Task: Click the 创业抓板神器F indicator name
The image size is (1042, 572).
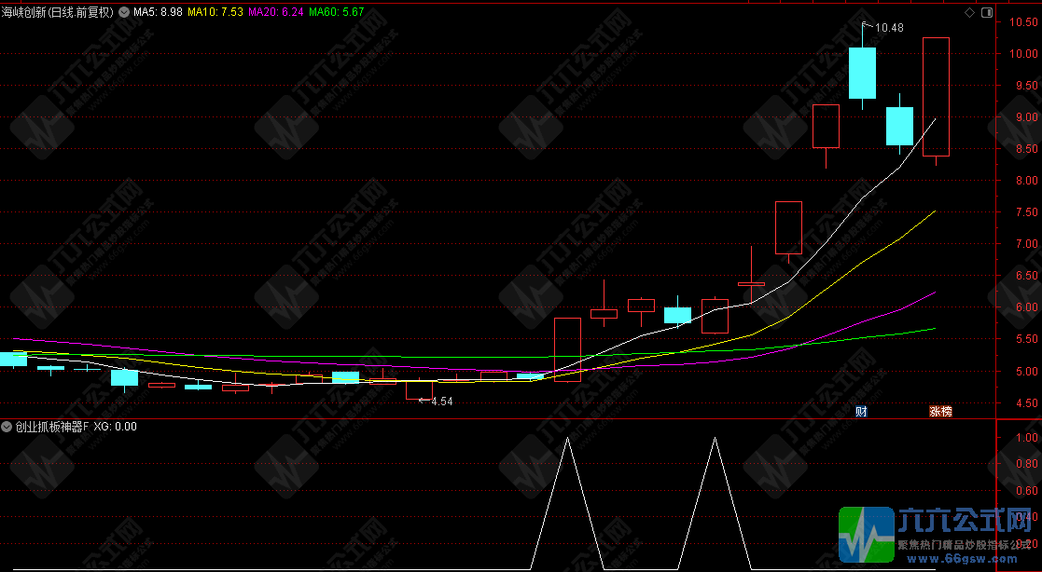Action: pyautogui.click(x=52, y=427)
